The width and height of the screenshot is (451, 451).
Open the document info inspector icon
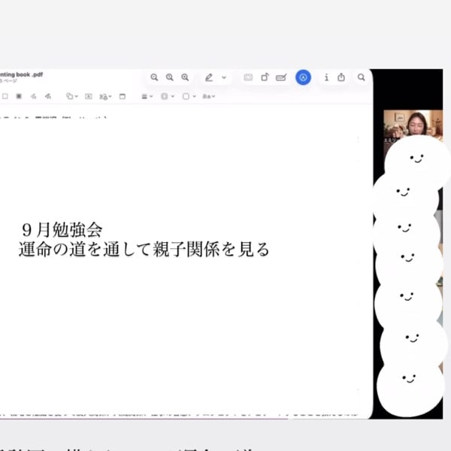click(x=326, y=77)
